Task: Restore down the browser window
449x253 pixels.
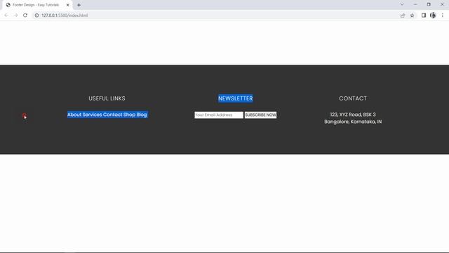Action: (429, 4)
